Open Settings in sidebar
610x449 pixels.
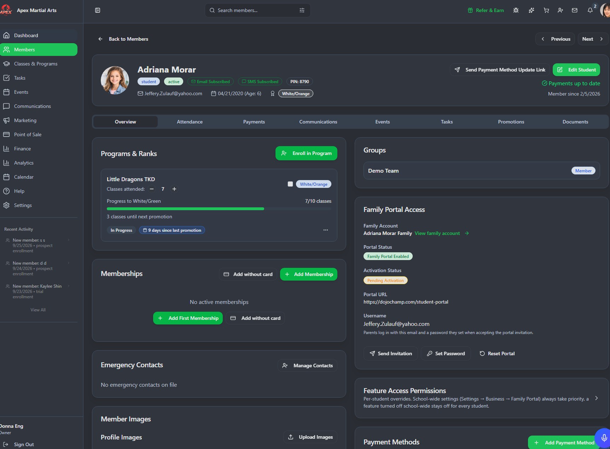pos(39,205)
